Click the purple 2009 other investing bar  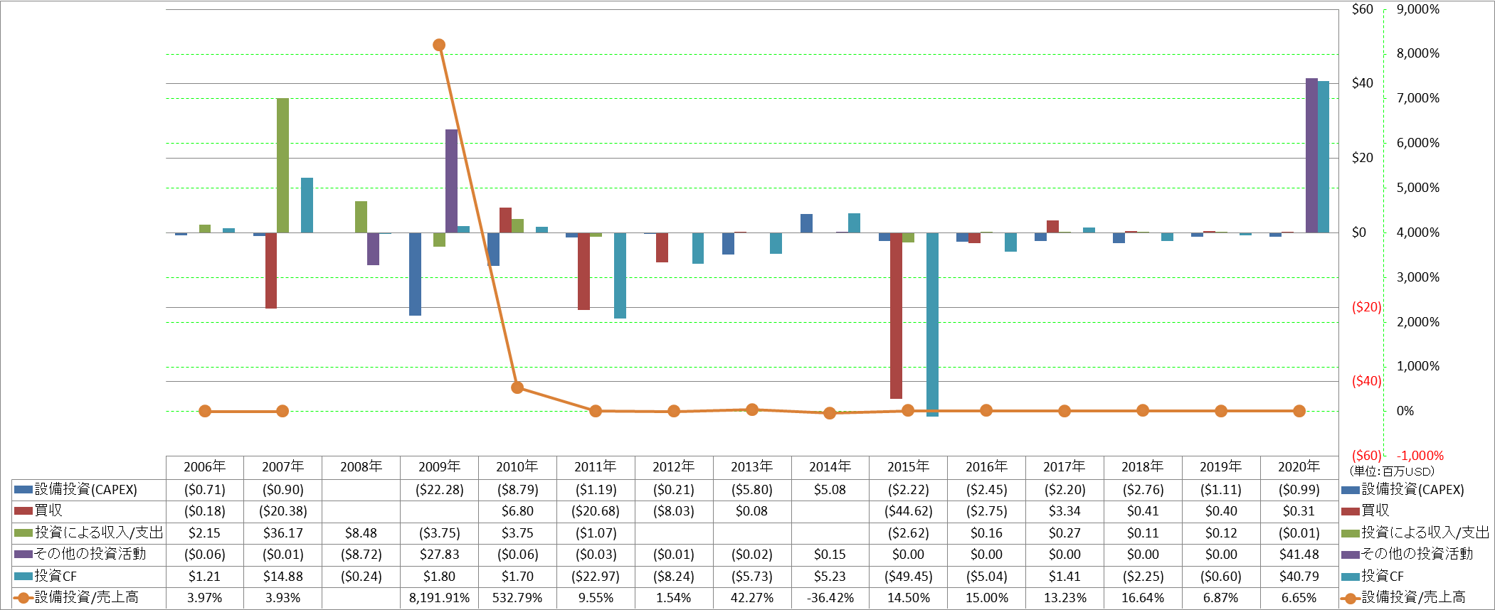point(451,181)
